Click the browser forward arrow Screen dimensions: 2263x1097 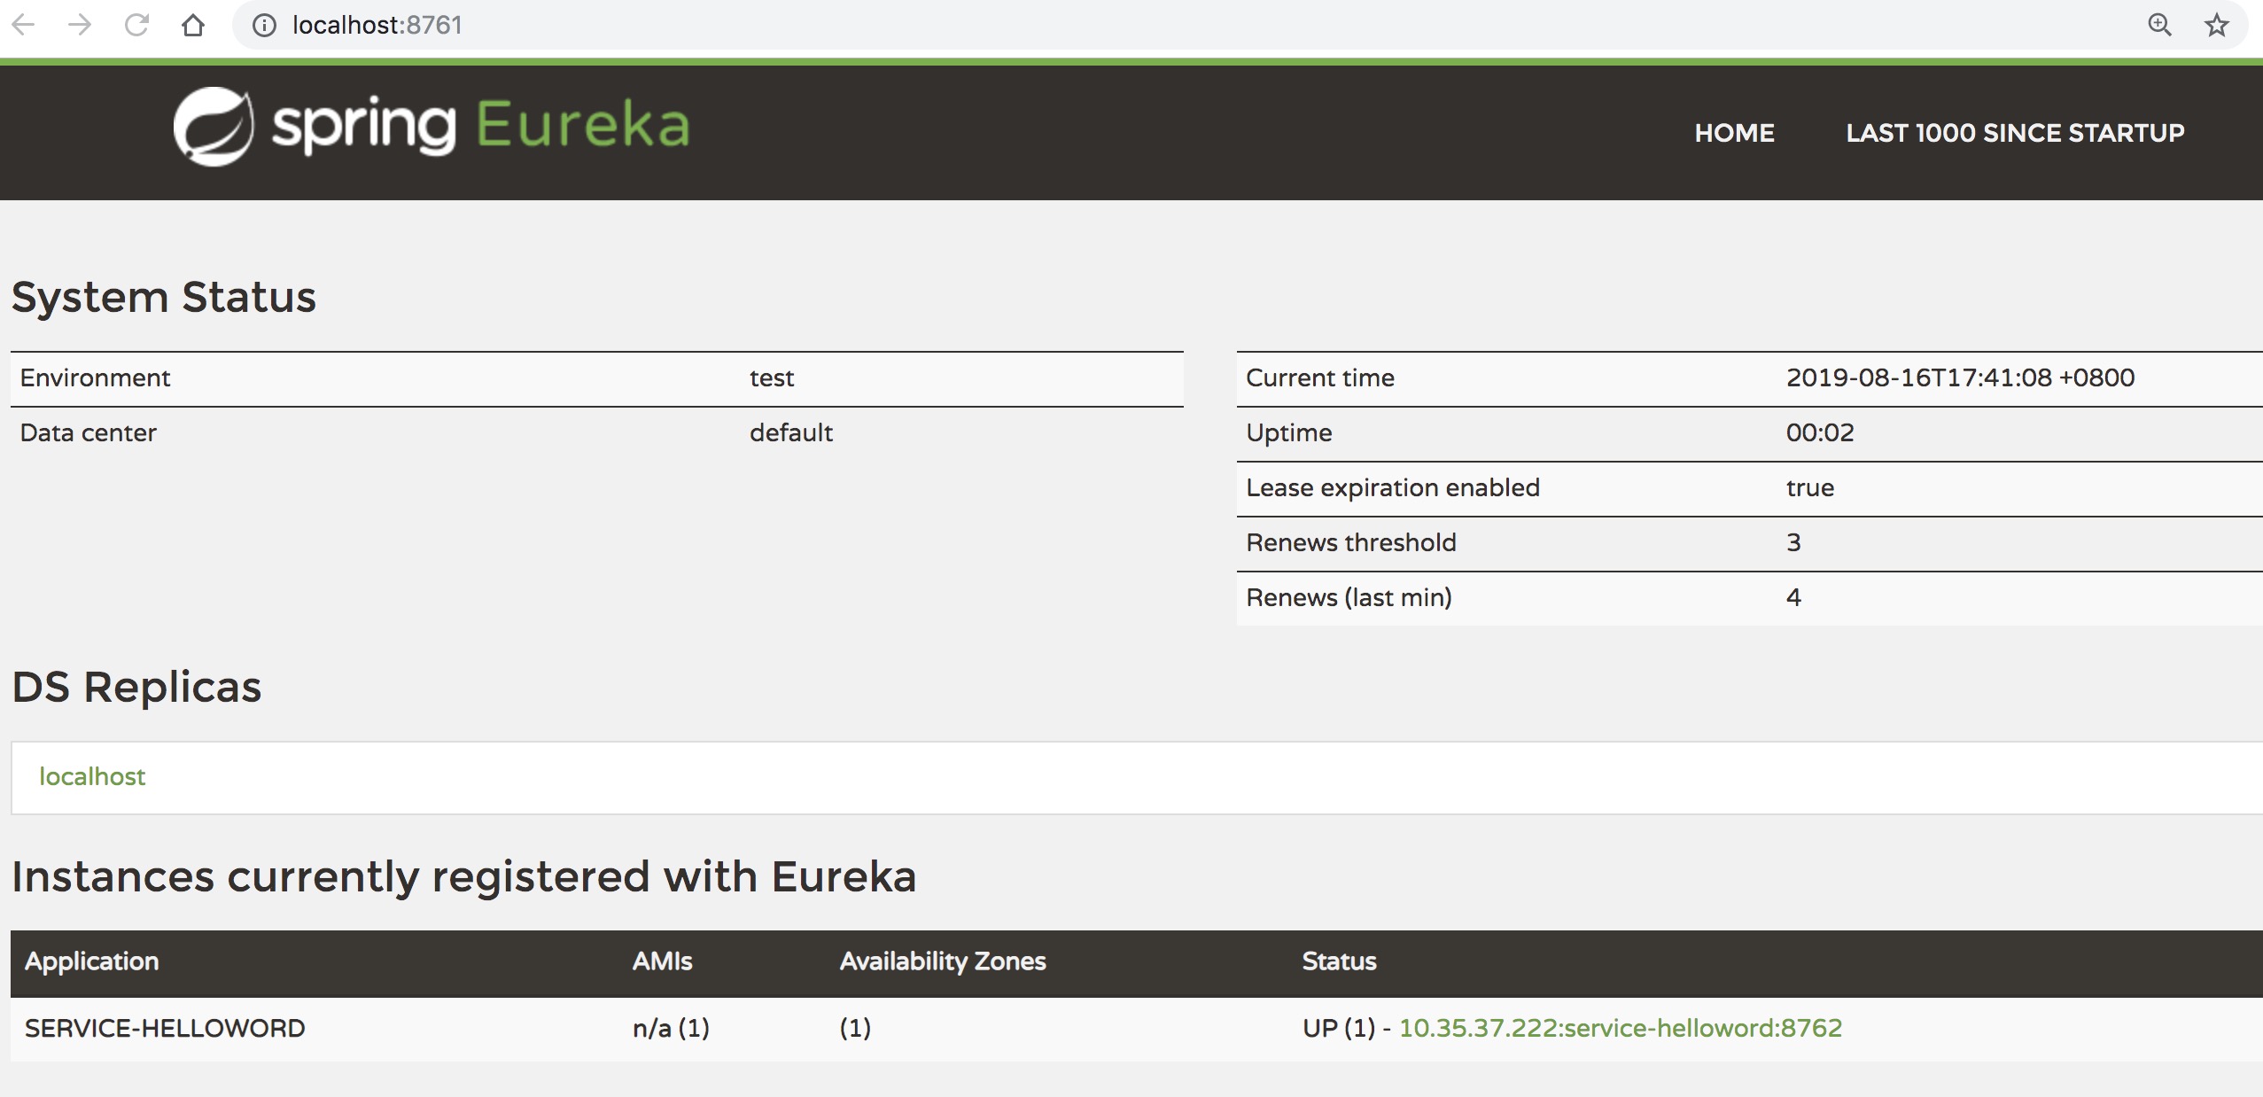[x=80, y=25]
